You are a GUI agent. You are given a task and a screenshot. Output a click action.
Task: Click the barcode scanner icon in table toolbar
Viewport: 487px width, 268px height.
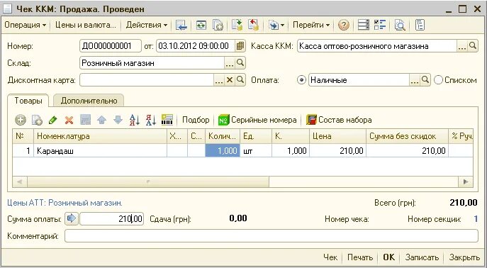167,120
